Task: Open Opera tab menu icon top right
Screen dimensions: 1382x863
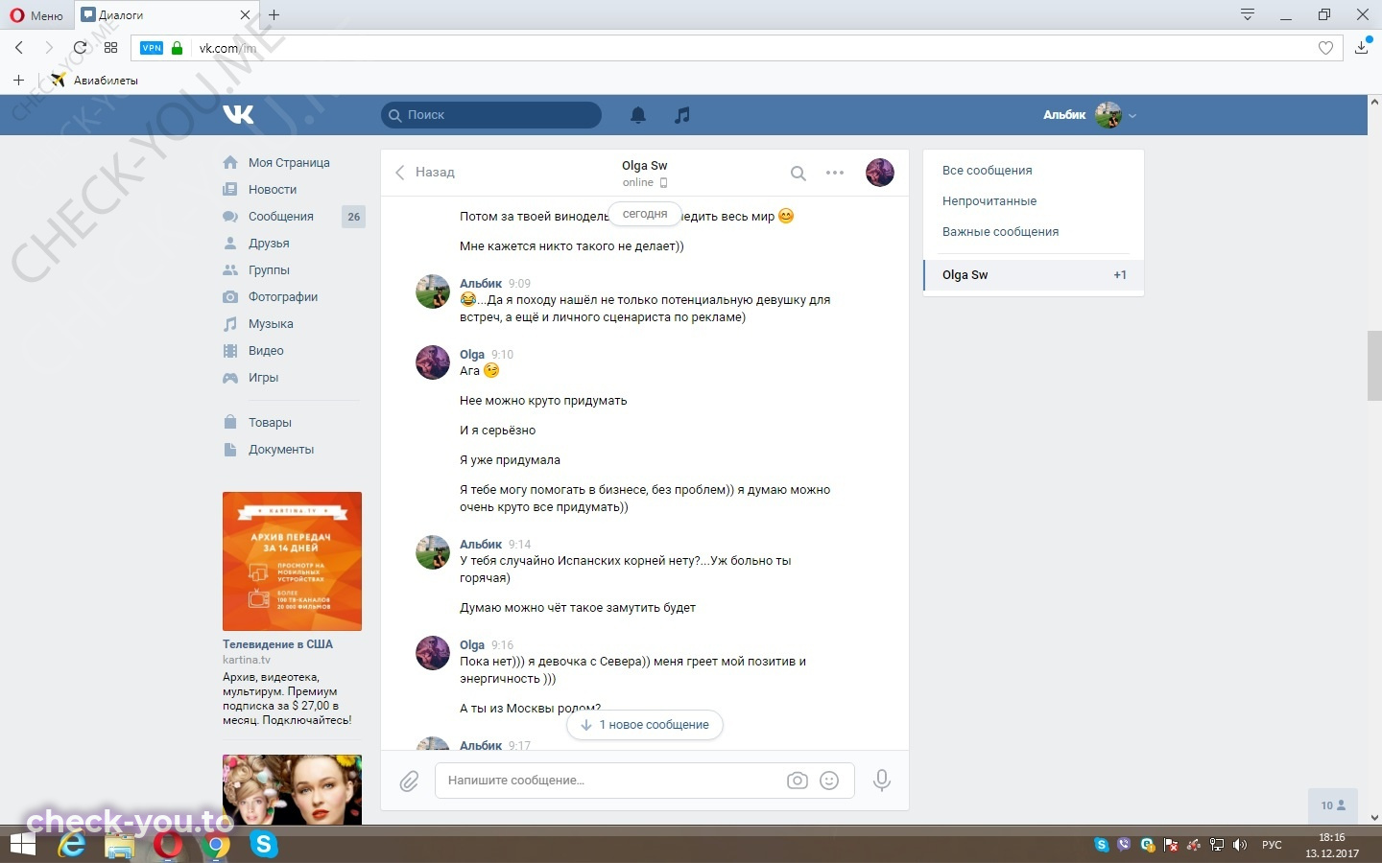Action: point(1248,14)
